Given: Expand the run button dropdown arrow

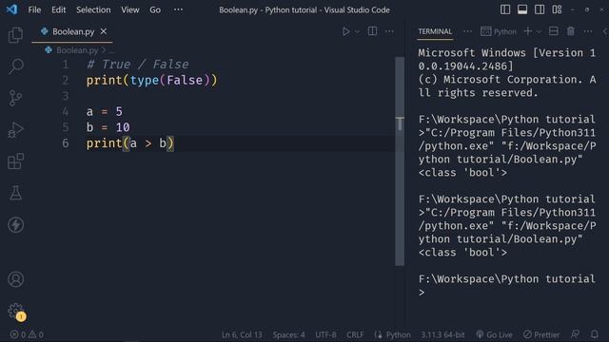Looking at the screenshot, I should click(357, 31).
